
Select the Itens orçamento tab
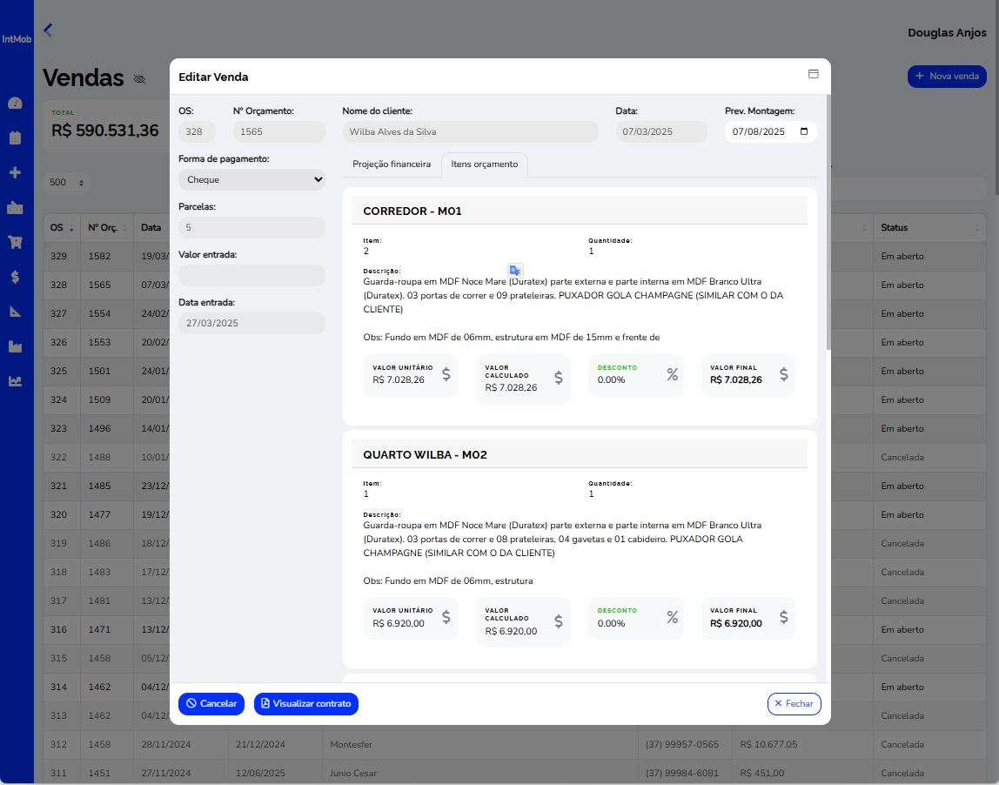pyautogui.click(x=484, y=164)
